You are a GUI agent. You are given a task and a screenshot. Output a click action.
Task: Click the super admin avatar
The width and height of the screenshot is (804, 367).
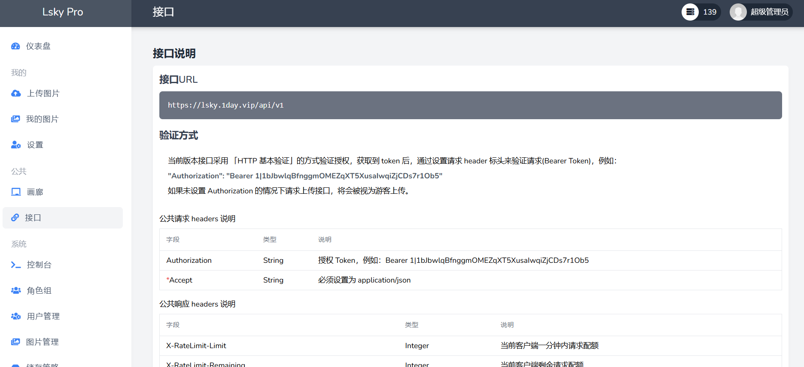[x=738, y=12]
